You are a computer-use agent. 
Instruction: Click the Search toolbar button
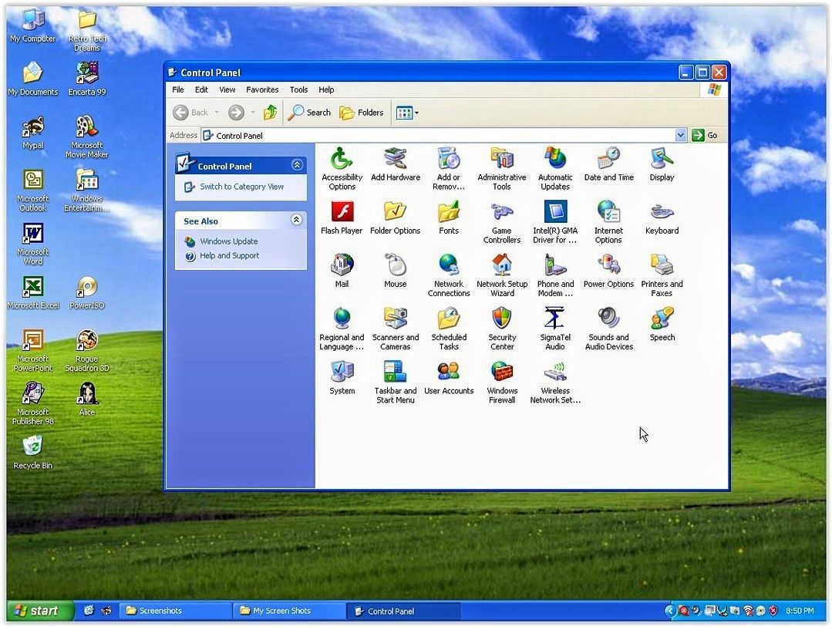(x=309, y=113)
